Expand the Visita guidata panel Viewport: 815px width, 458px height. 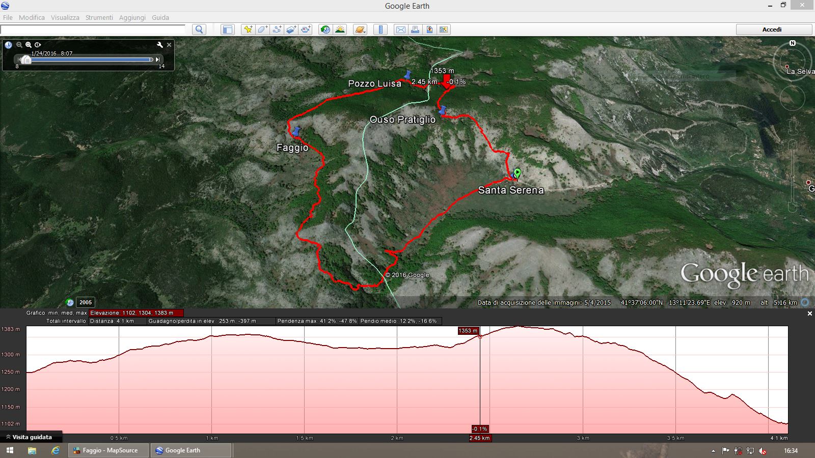(31, 437)
